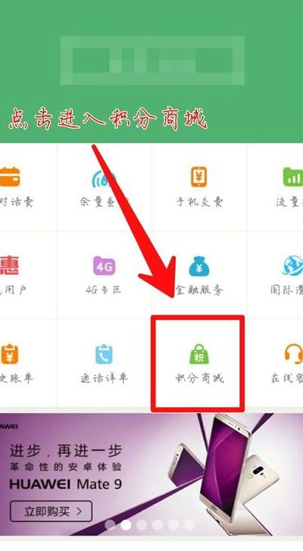Tap the green bar chart 流量 icon
Screen dimensions: 303x551
click(293, 177)
